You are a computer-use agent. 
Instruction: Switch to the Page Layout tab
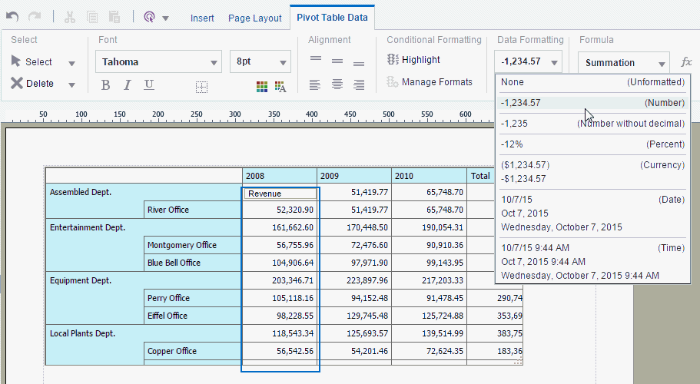pos(254,18)
